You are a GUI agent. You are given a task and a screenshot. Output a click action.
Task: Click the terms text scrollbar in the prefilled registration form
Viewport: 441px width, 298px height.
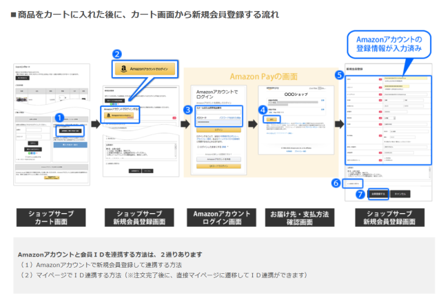429,172
